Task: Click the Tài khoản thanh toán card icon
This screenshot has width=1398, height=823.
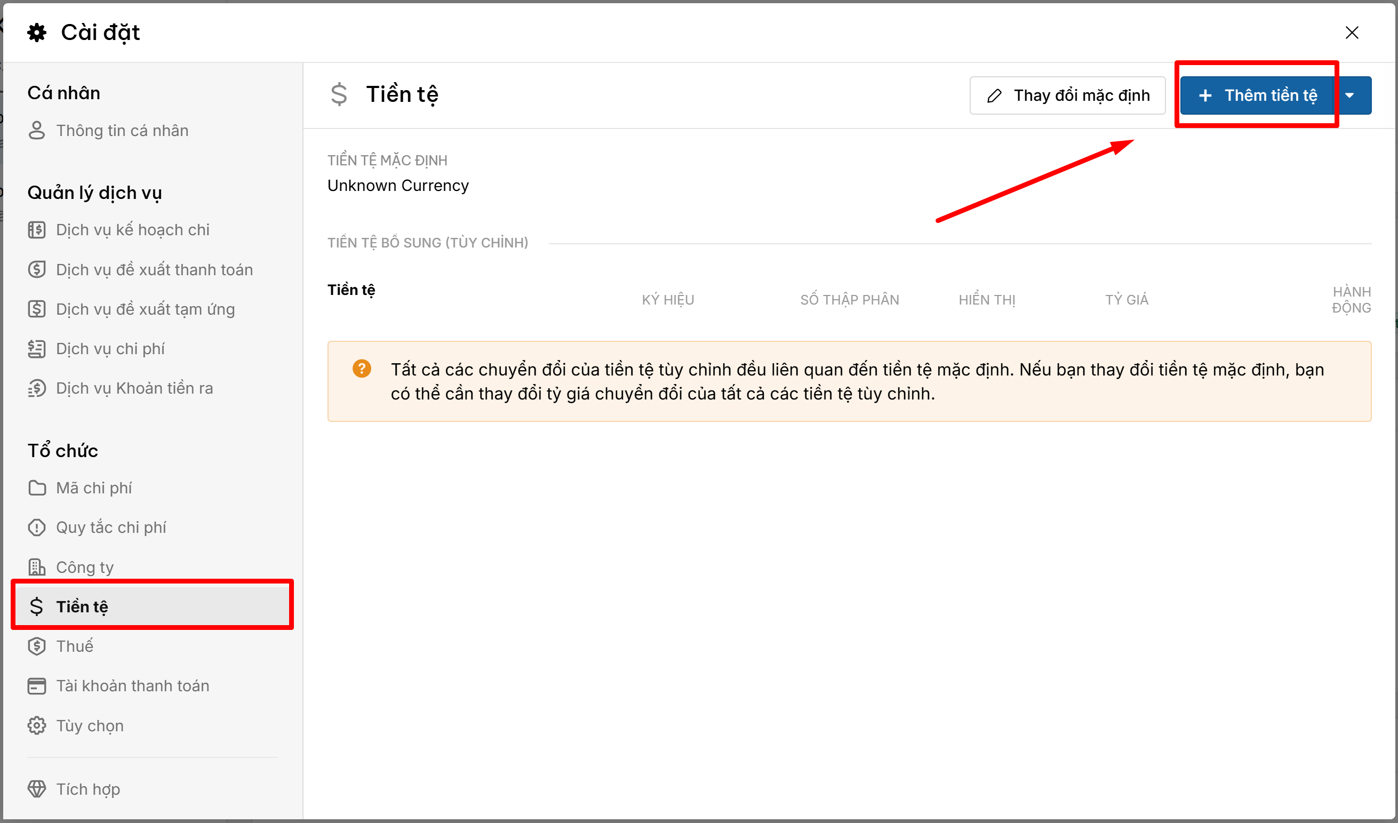Action: [37, 686]
